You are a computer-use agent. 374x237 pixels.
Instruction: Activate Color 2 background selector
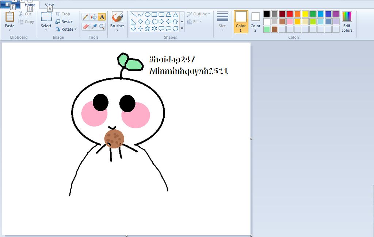[x=255, y=22]
